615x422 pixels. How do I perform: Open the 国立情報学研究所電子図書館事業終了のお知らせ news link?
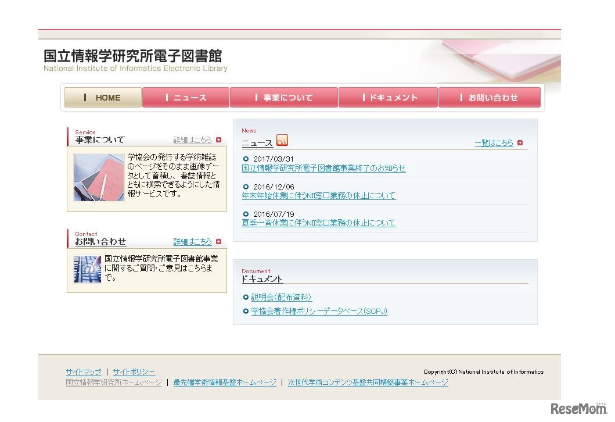click(x=323, y=168)
